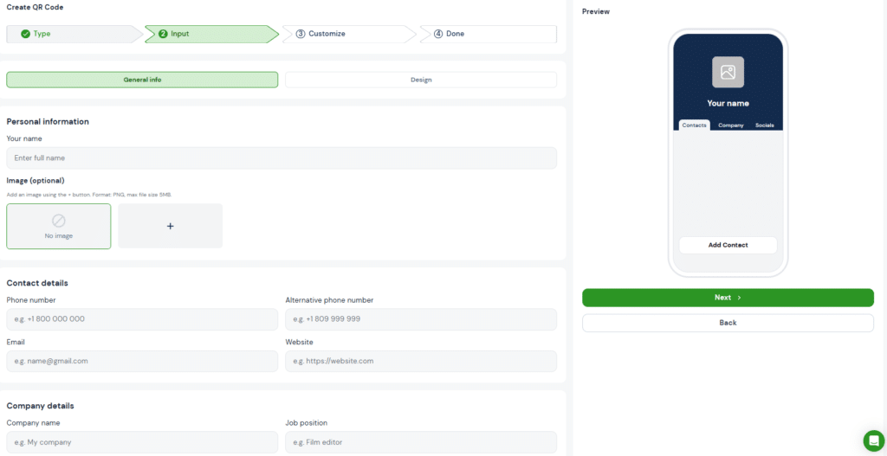This screenshot has height=456, width=887.
Task: Click the plus icon to add image
Action: pyautogui.click(x=171, y=226)
